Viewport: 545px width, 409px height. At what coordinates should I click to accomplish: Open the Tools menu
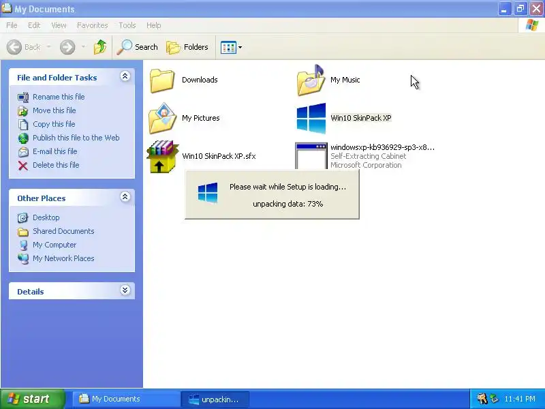pos(127,25)
